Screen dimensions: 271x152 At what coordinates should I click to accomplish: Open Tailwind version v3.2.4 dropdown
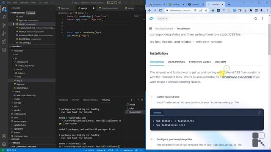tap(163, 19)
